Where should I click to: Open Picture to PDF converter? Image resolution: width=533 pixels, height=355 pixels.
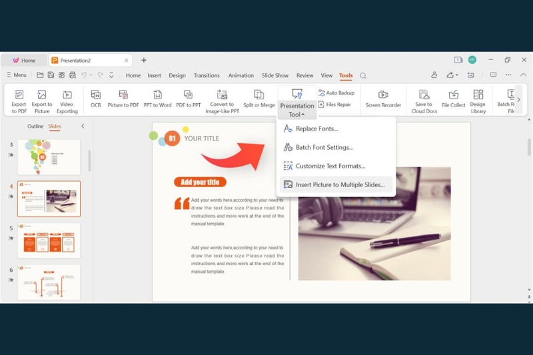123,99
